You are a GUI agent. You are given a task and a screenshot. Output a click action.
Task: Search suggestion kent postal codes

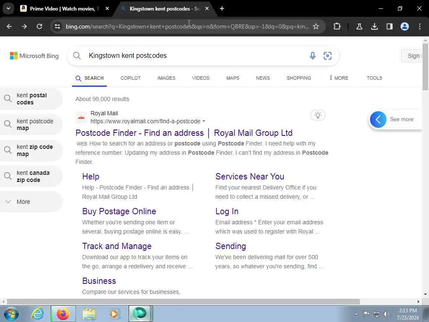tap(31, 99)
